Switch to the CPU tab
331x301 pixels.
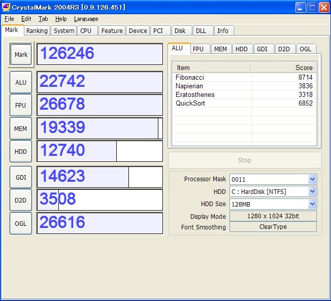tap(86, 31)
